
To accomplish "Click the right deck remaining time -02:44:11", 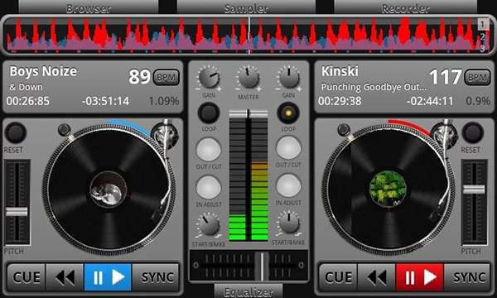I will (x=430, y=101).
